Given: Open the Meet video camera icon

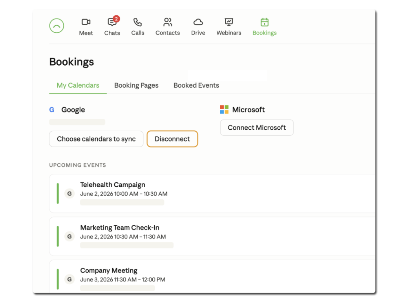Looking at the screenshot, I should 86,22.
